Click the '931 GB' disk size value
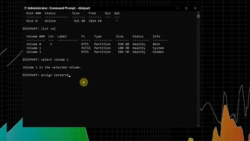The height and width of the screenshot is (141, 250). [x=79, y=21]
